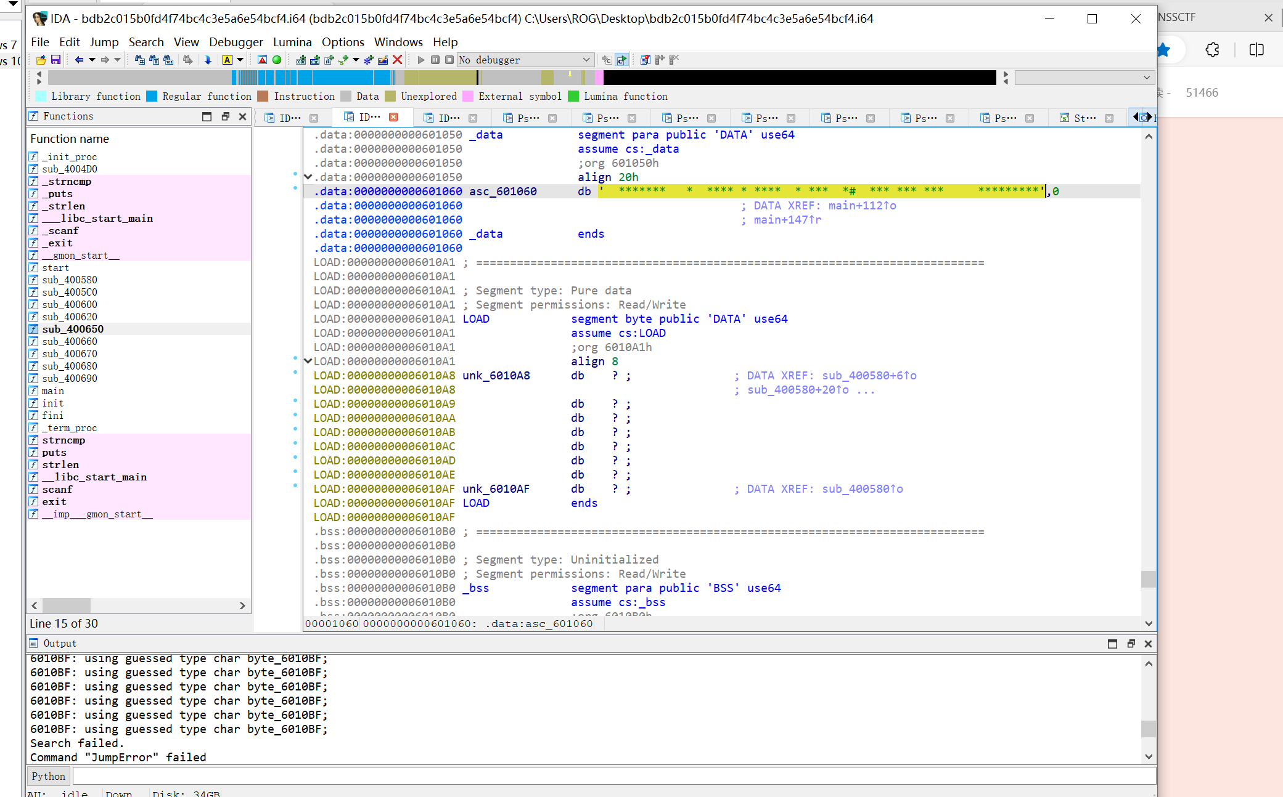Close the active 'ID…' tab with red X
The height and width of the screenshot is (797, 1283).
(393, 117)
